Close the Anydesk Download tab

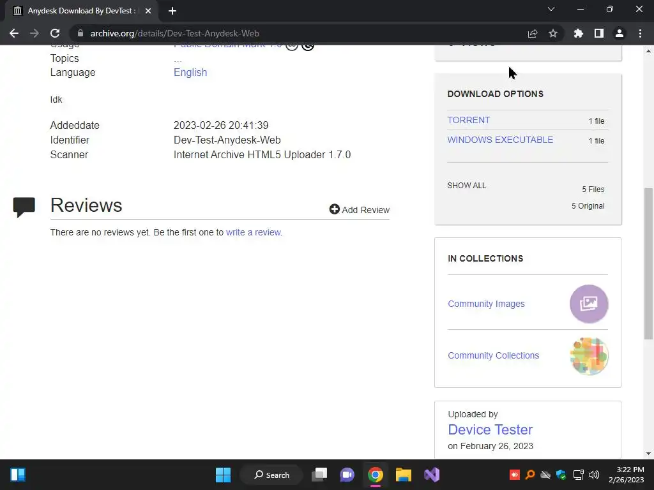click(x=148, y=11)
